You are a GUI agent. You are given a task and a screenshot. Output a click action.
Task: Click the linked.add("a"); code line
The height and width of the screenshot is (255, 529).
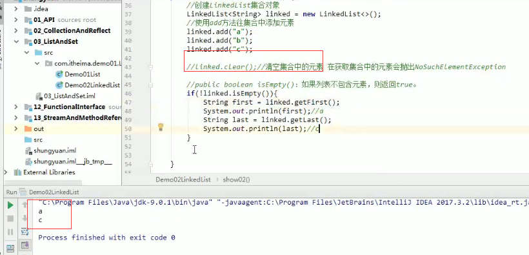point(219,32)
